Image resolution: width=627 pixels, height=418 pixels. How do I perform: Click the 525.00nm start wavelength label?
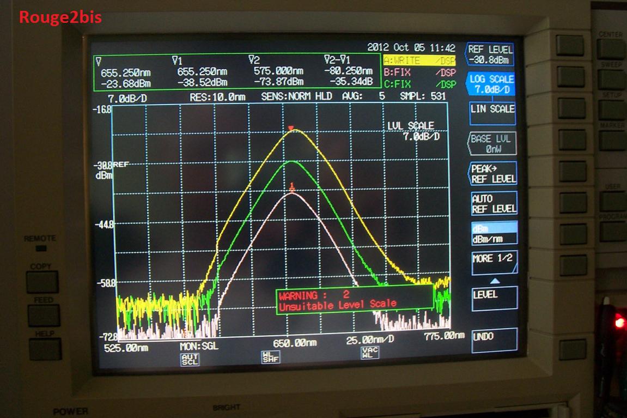pos(126,348)
